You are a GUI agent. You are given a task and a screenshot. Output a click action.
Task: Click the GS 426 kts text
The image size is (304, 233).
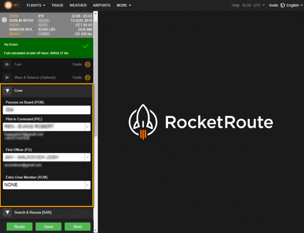click(x=83, y=34)
